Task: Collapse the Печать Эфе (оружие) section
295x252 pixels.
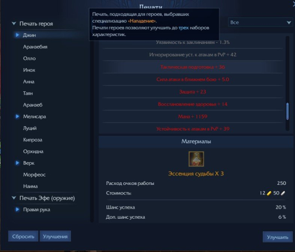Action: (14, 198)
